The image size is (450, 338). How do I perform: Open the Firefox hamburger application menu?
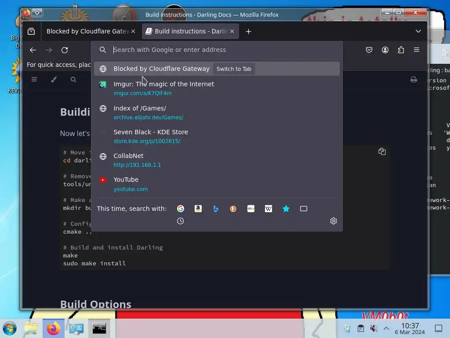point(417,50)
